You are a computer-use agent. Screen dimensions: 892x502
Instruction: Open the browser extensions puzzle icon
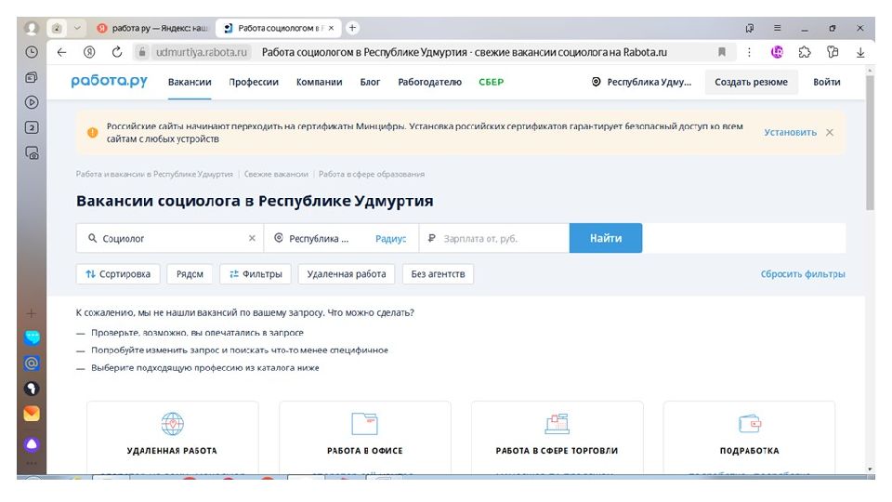pos(805,53)
